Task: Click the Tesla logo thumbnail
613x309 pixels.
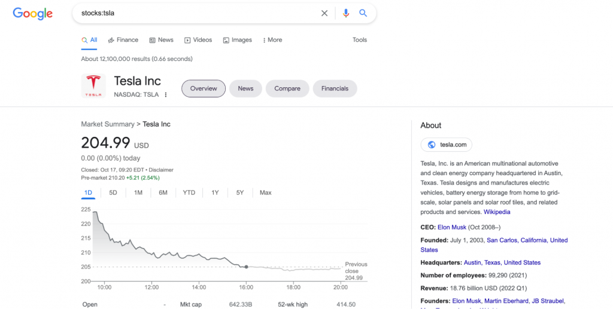Action: click(93, 85)
